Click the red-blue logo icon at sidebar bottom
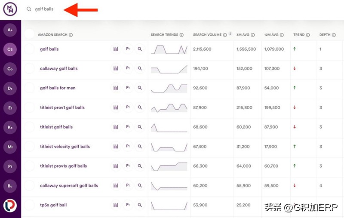The height and width of the screenshot is (218, 344). coord(10,206)
